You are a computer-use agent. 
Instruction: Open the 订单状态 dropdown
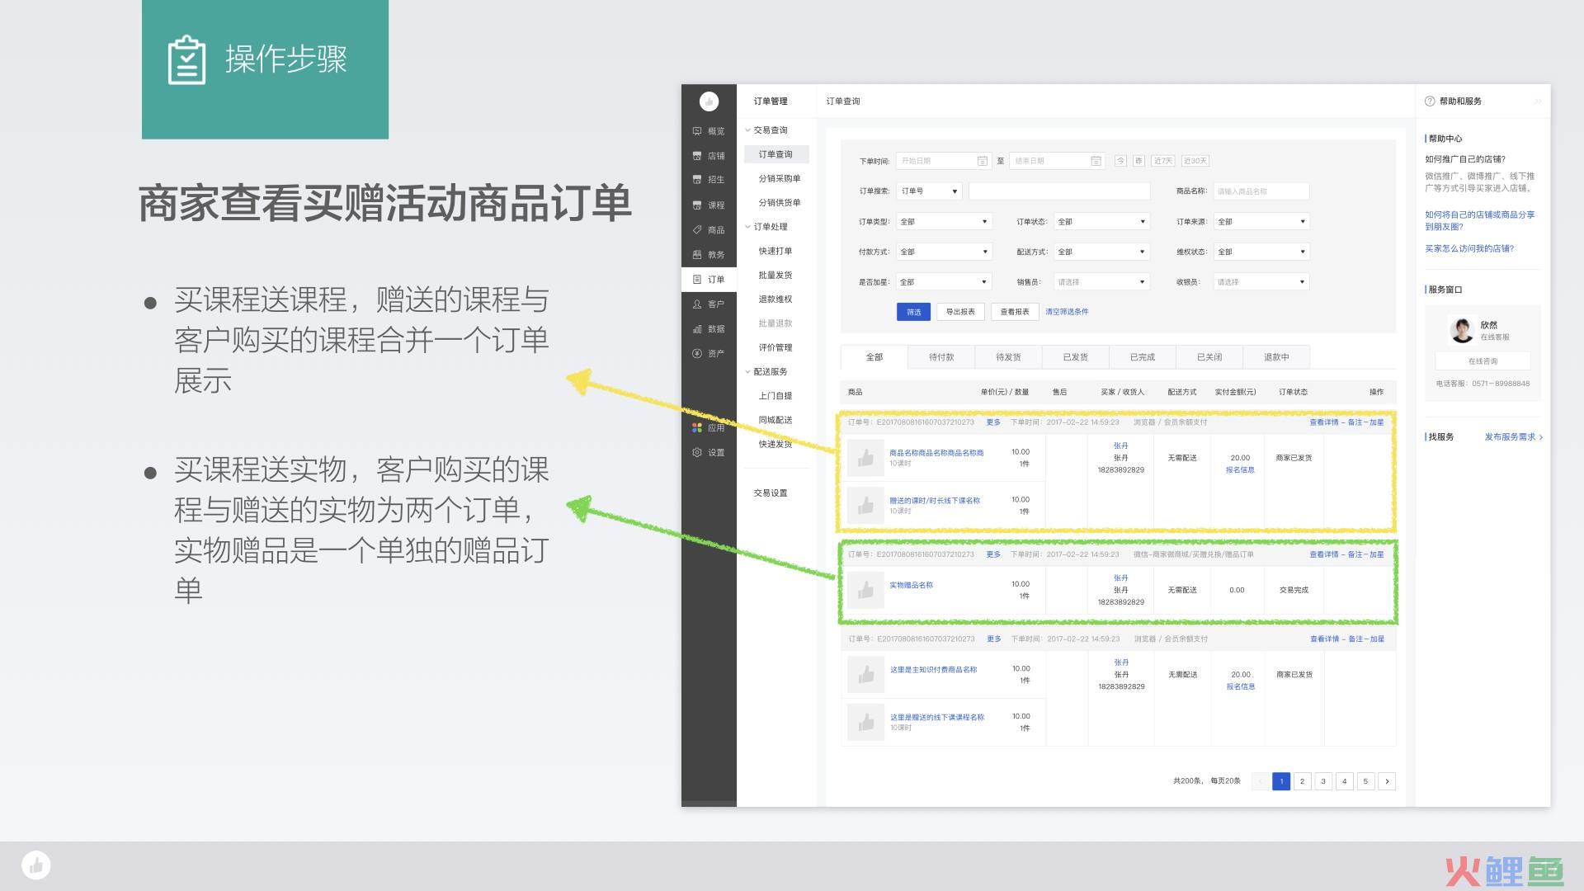coord(1102,222)
